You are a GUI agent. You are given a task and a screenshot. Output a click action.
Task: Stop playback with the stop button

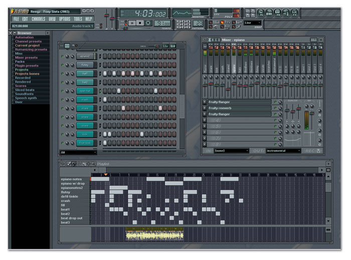click(140, 23)
